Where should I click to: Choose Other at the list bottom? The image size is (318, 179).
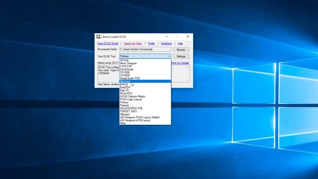(145, 123)
